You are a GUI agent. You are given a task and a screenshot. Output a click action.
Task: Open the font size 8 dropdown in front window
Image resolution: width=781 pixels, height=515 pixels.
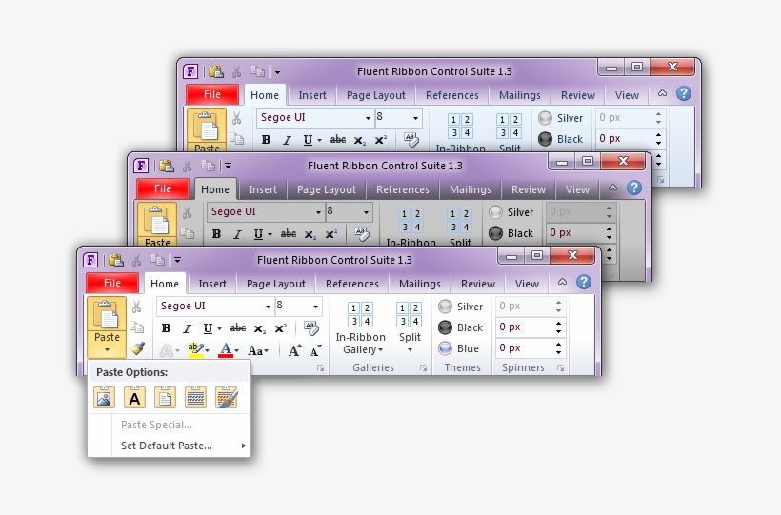(x=316, y=307)
